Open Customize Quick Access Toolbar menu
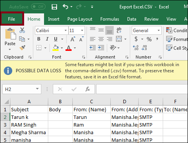Screen dimensions: 188x143 tap(92, 7)
